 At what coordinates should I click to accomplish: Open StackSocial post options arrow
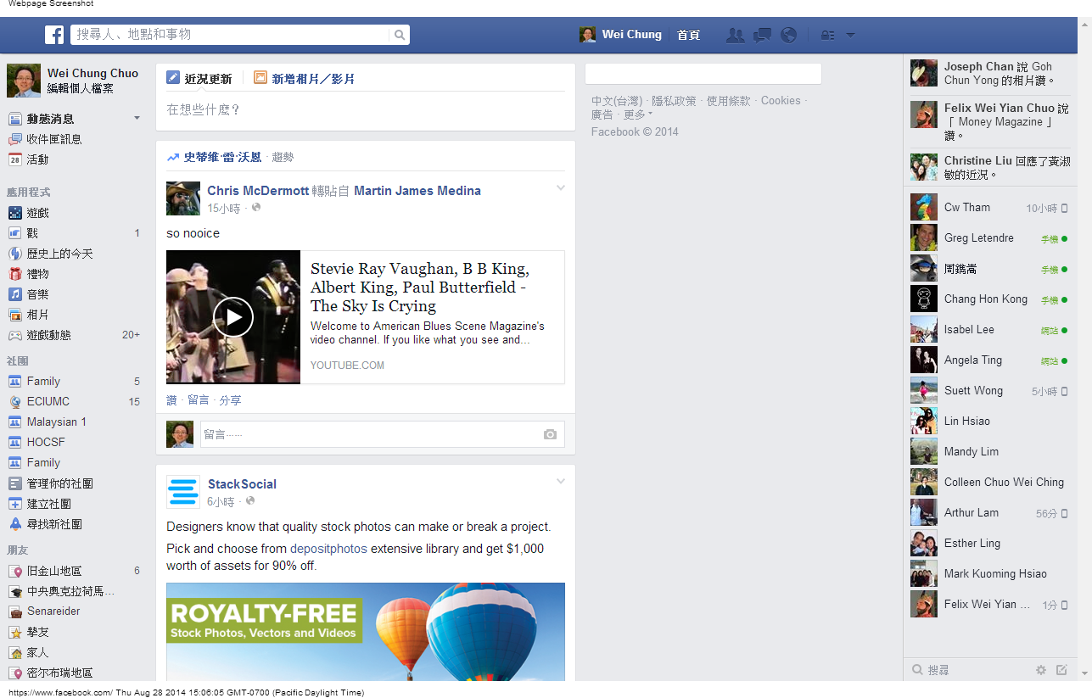[560, 482]
